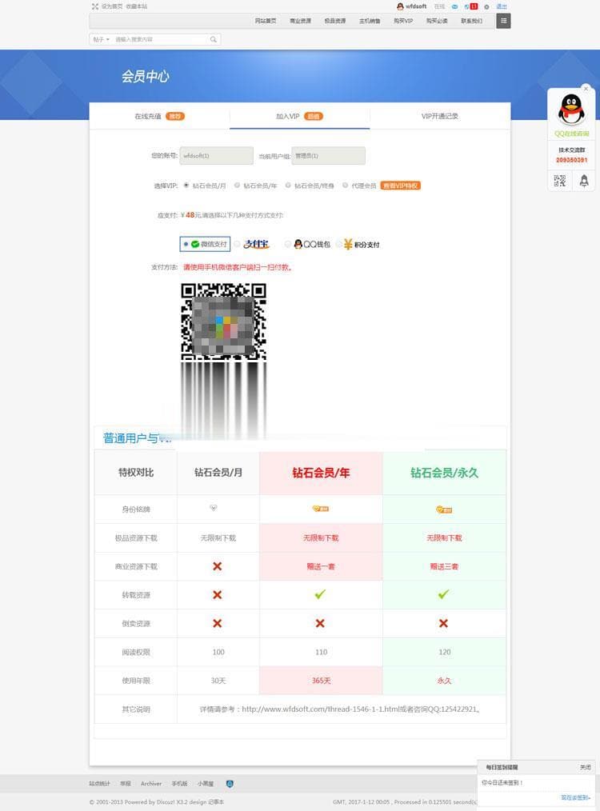Click the diamond icon in 钻石会员/月 column
Screen dimensions: 600x811
[213, 508]
